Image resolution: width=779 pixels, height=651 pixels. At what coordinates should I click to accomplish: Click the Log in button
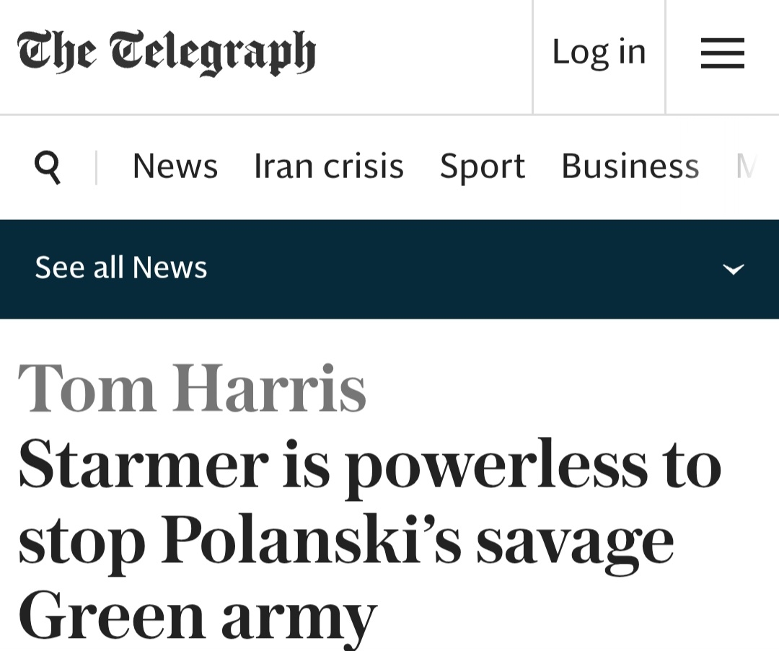coord(599,52)
